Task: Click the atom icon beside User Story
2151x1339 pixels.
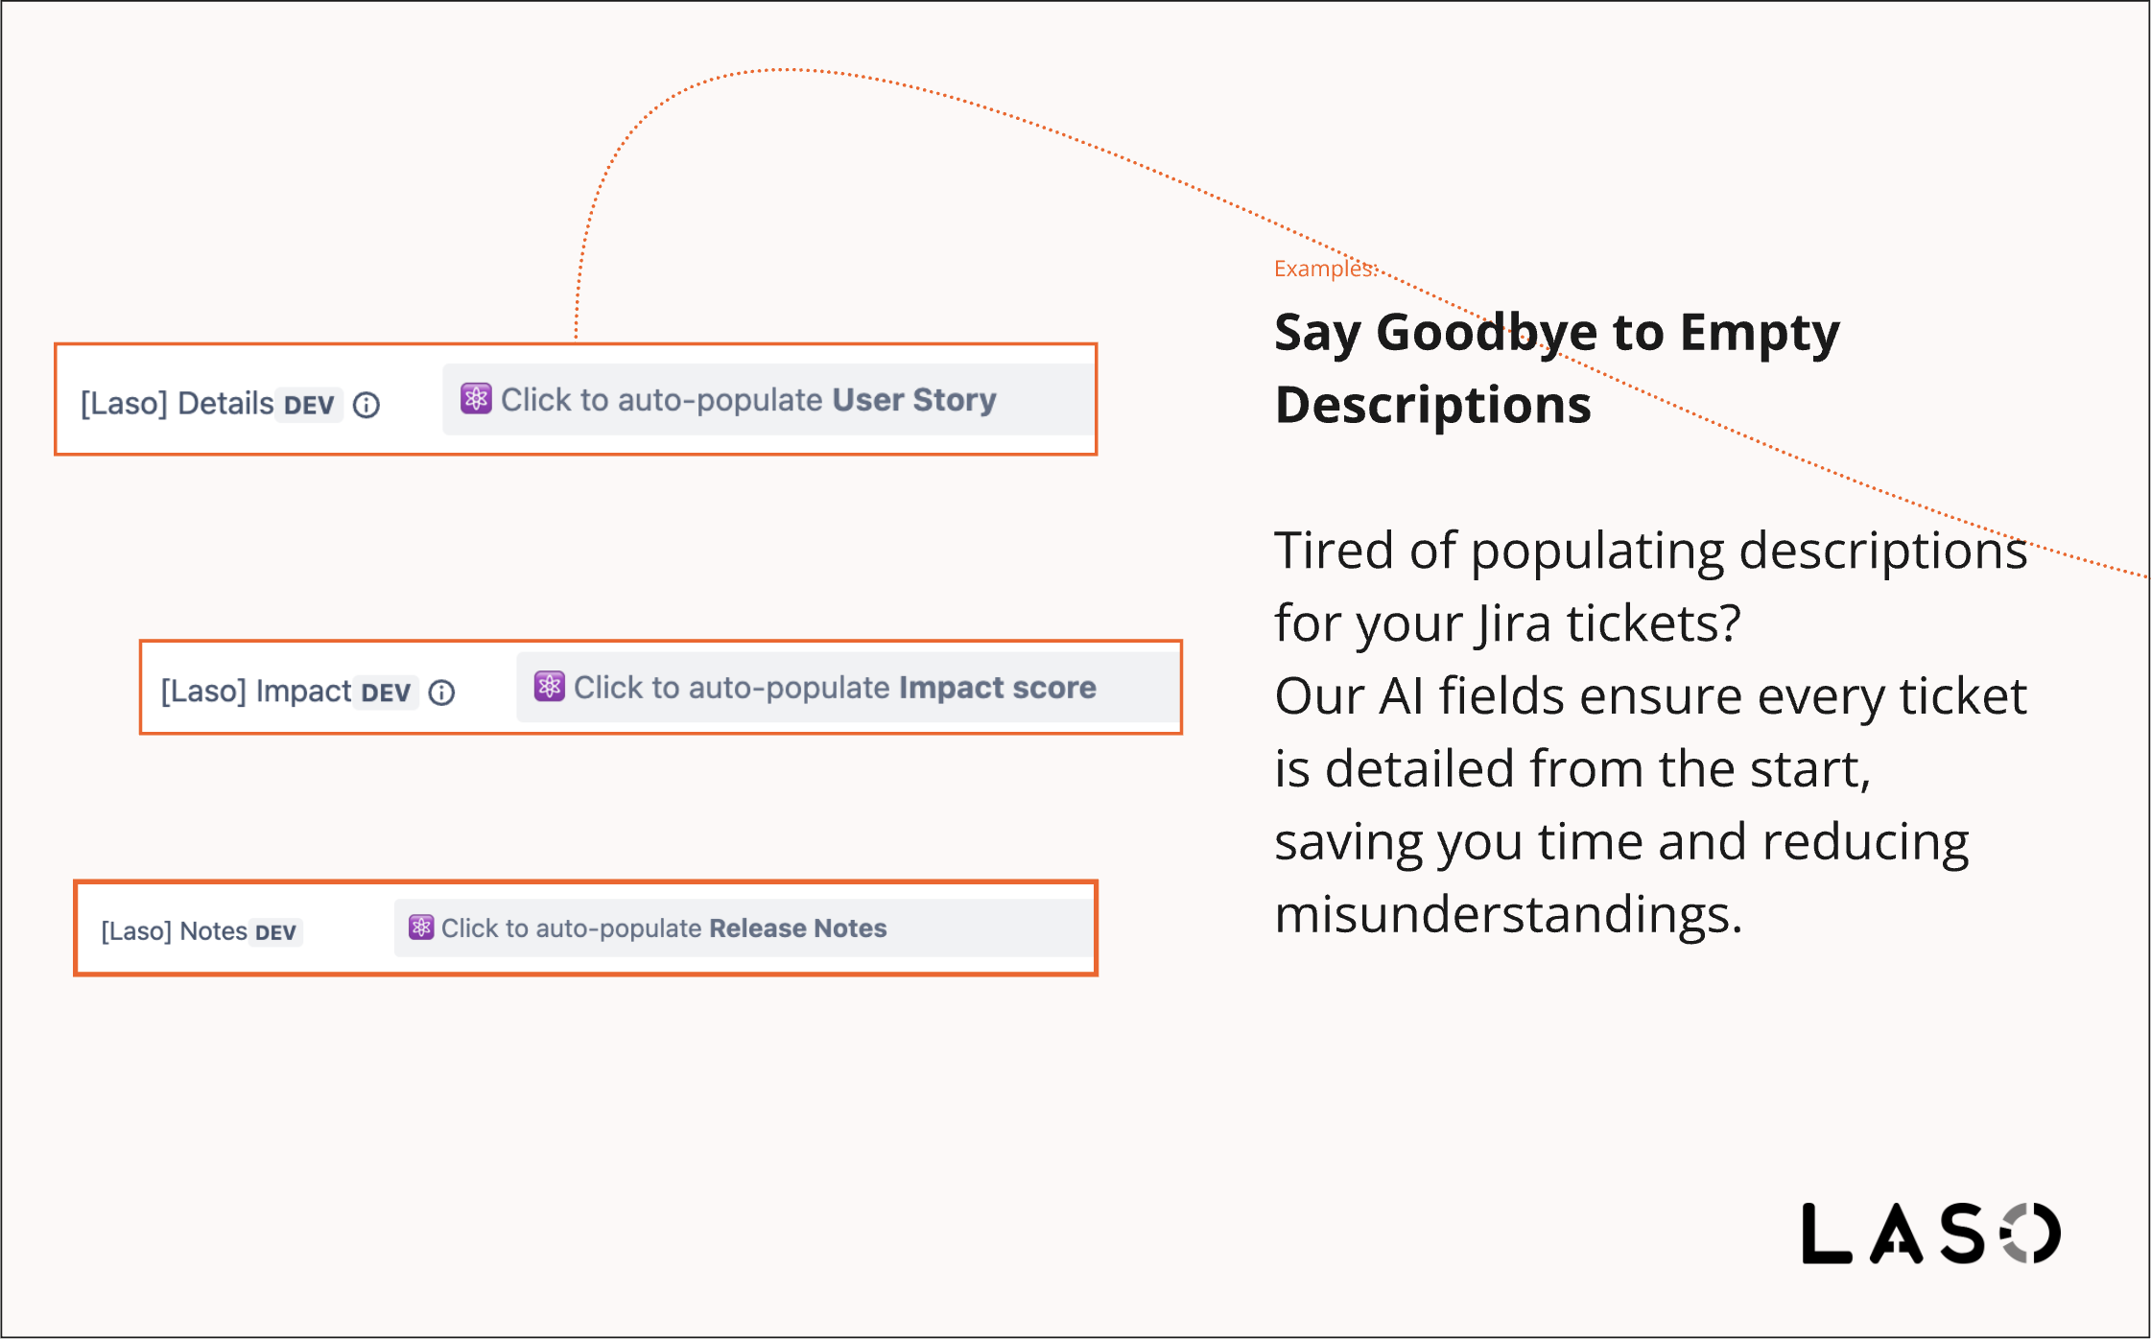Action: [x=476, y=398]
